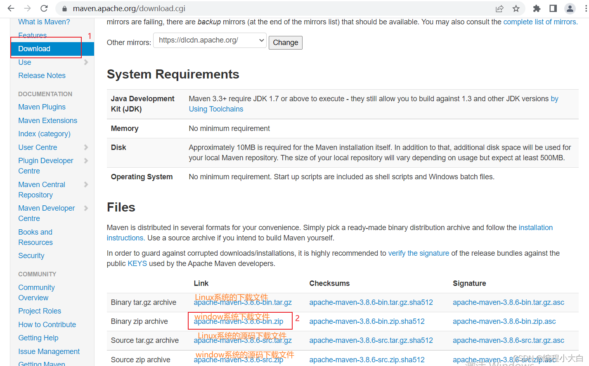Open the Security sidebar link
Screen dimensions: 589x366
point(31,256)
